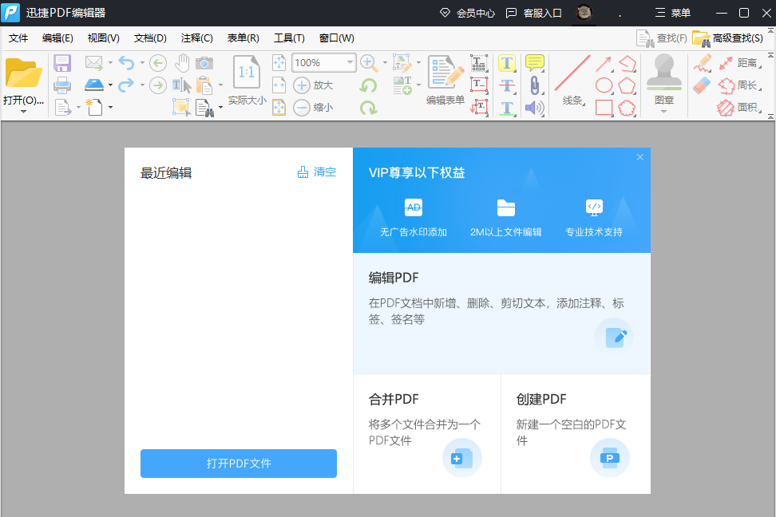The width and height of the screenshot is (776, 517).
Task: Click the Undo arrow icon
Action: tap(126, 63)
